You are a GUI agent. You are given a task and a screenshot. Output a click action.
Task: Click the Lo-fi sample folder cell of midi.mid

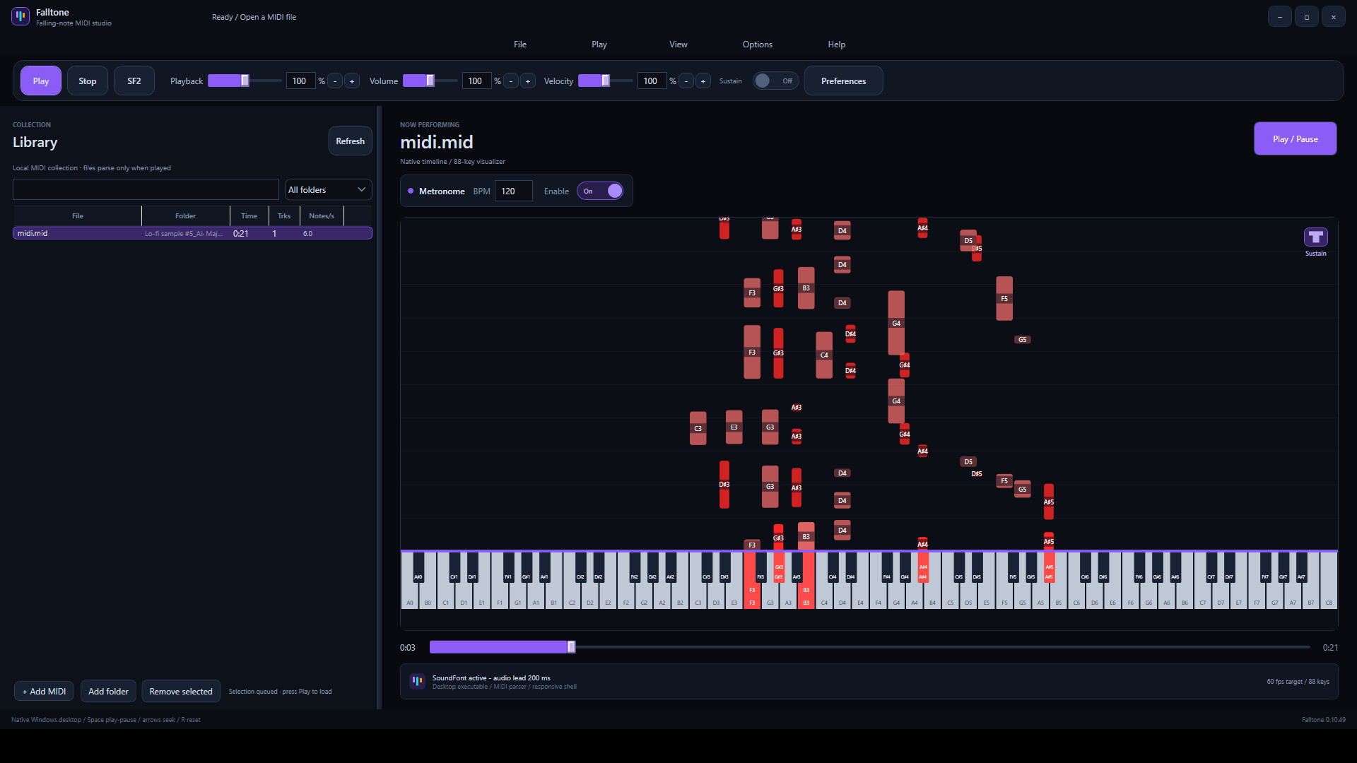point(184,233)
